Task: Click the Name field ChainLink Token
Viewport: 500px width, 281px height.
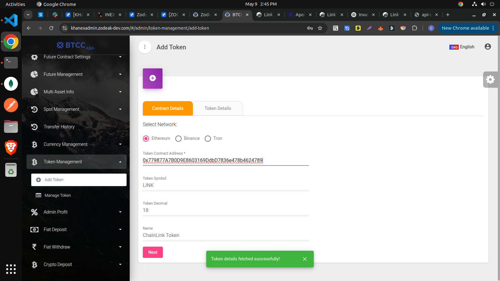Action: [x=226, y=235]
